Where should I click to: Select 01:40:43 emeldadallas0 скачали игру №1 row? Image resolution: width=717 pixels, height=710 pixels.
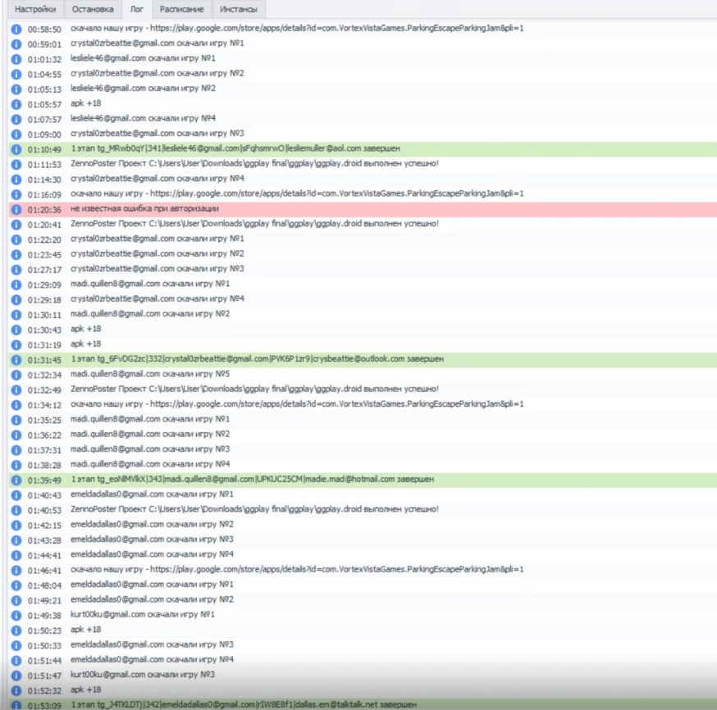pos(362,495)
